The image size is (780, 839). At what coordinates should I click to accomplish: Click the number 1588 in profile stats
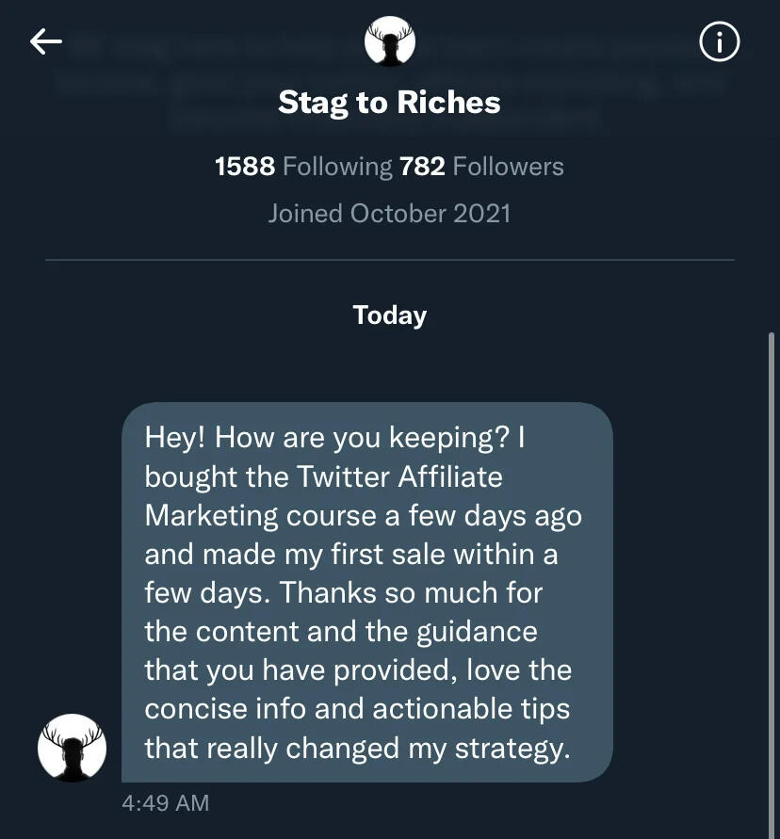coord(245,167)
